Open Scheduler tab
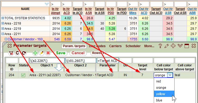The height and width of the screenshot is (103, 198). click(x=133, y=46)
